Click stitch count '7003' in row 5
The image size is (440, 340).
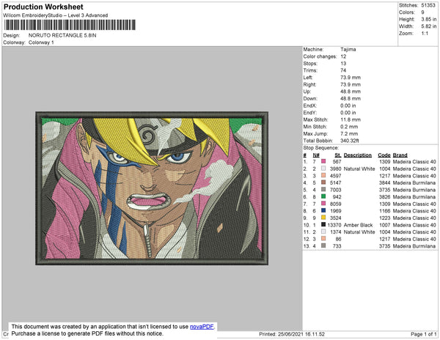pos(336,190)
